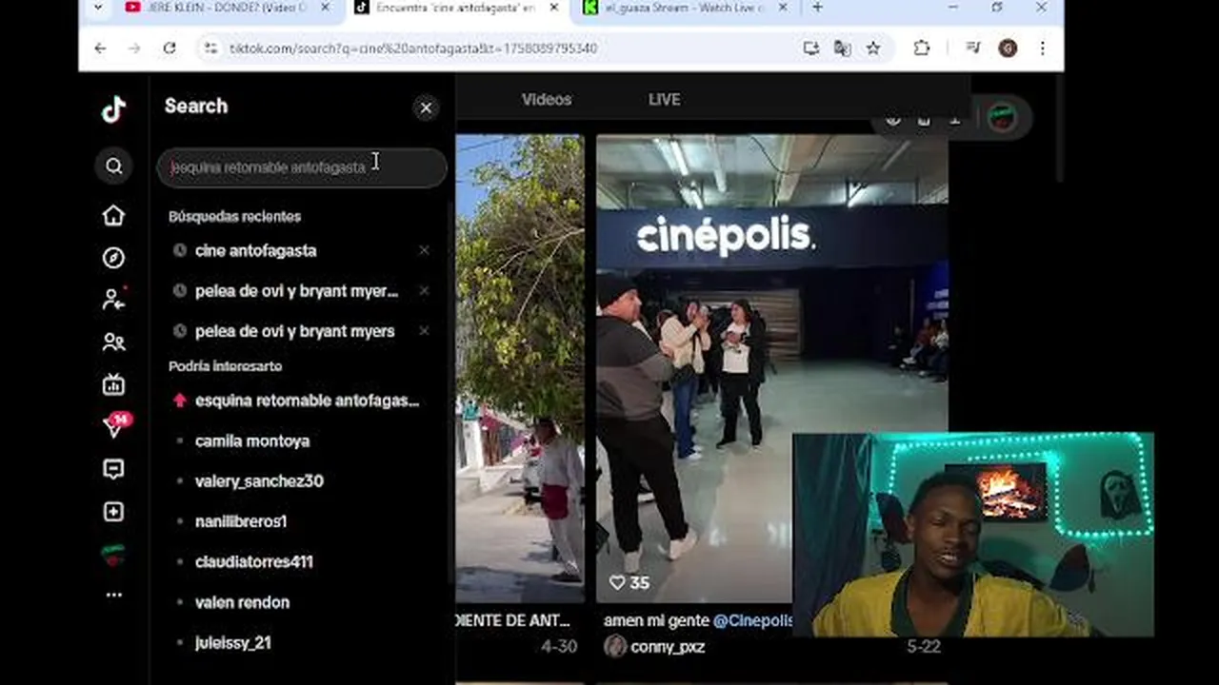Go back with the browser back arrow
The height and width of the screenshot is (685, 1219).
[x=100, y=48]
